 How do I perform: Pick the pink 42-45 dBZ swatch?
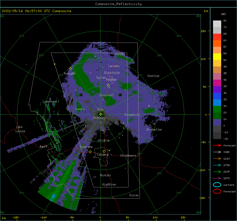tap(217, 76)
